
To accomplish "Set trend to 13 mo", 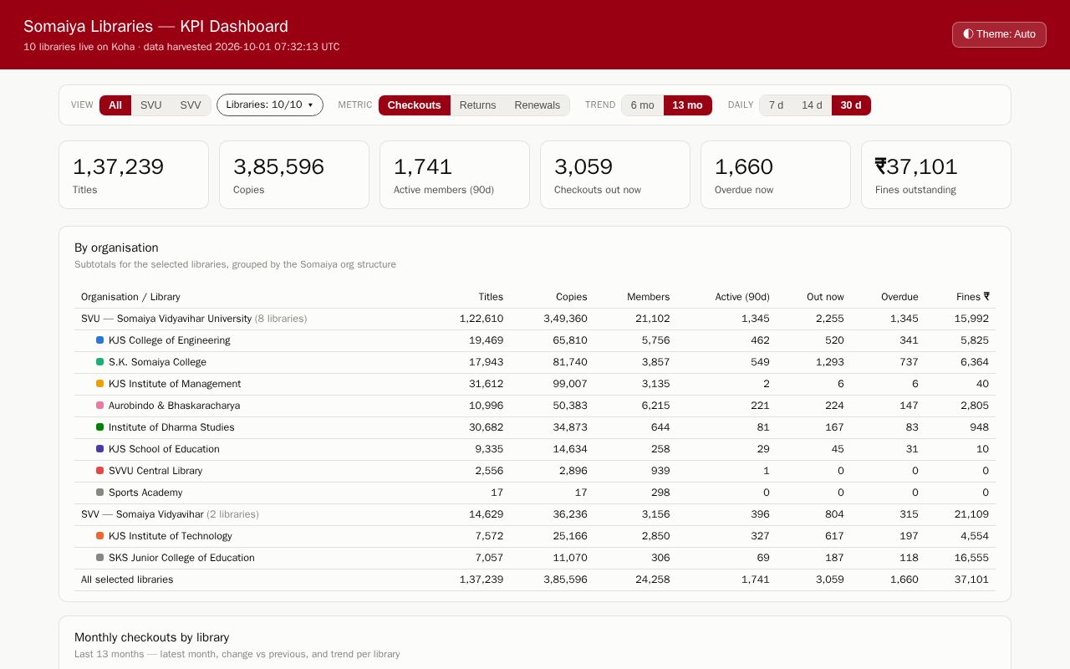I will pos(688,105).
